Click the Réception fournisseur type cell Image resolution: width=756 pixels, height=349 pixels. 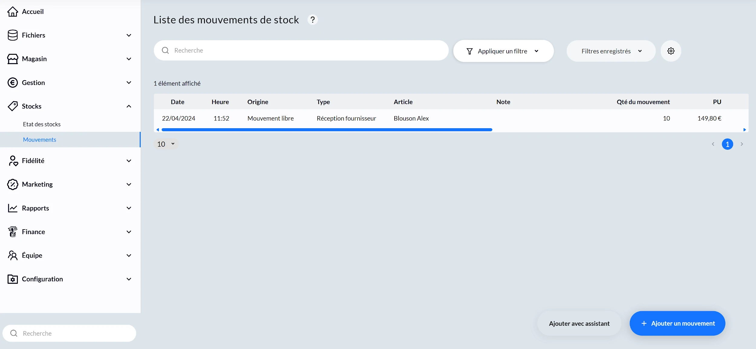coord(346,118)
